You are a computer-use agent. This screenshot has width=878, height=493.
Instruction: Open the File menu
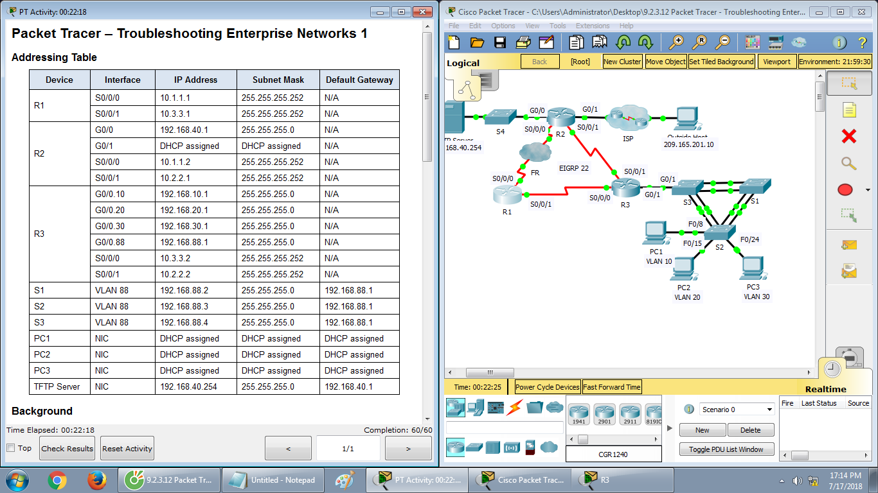454,26
